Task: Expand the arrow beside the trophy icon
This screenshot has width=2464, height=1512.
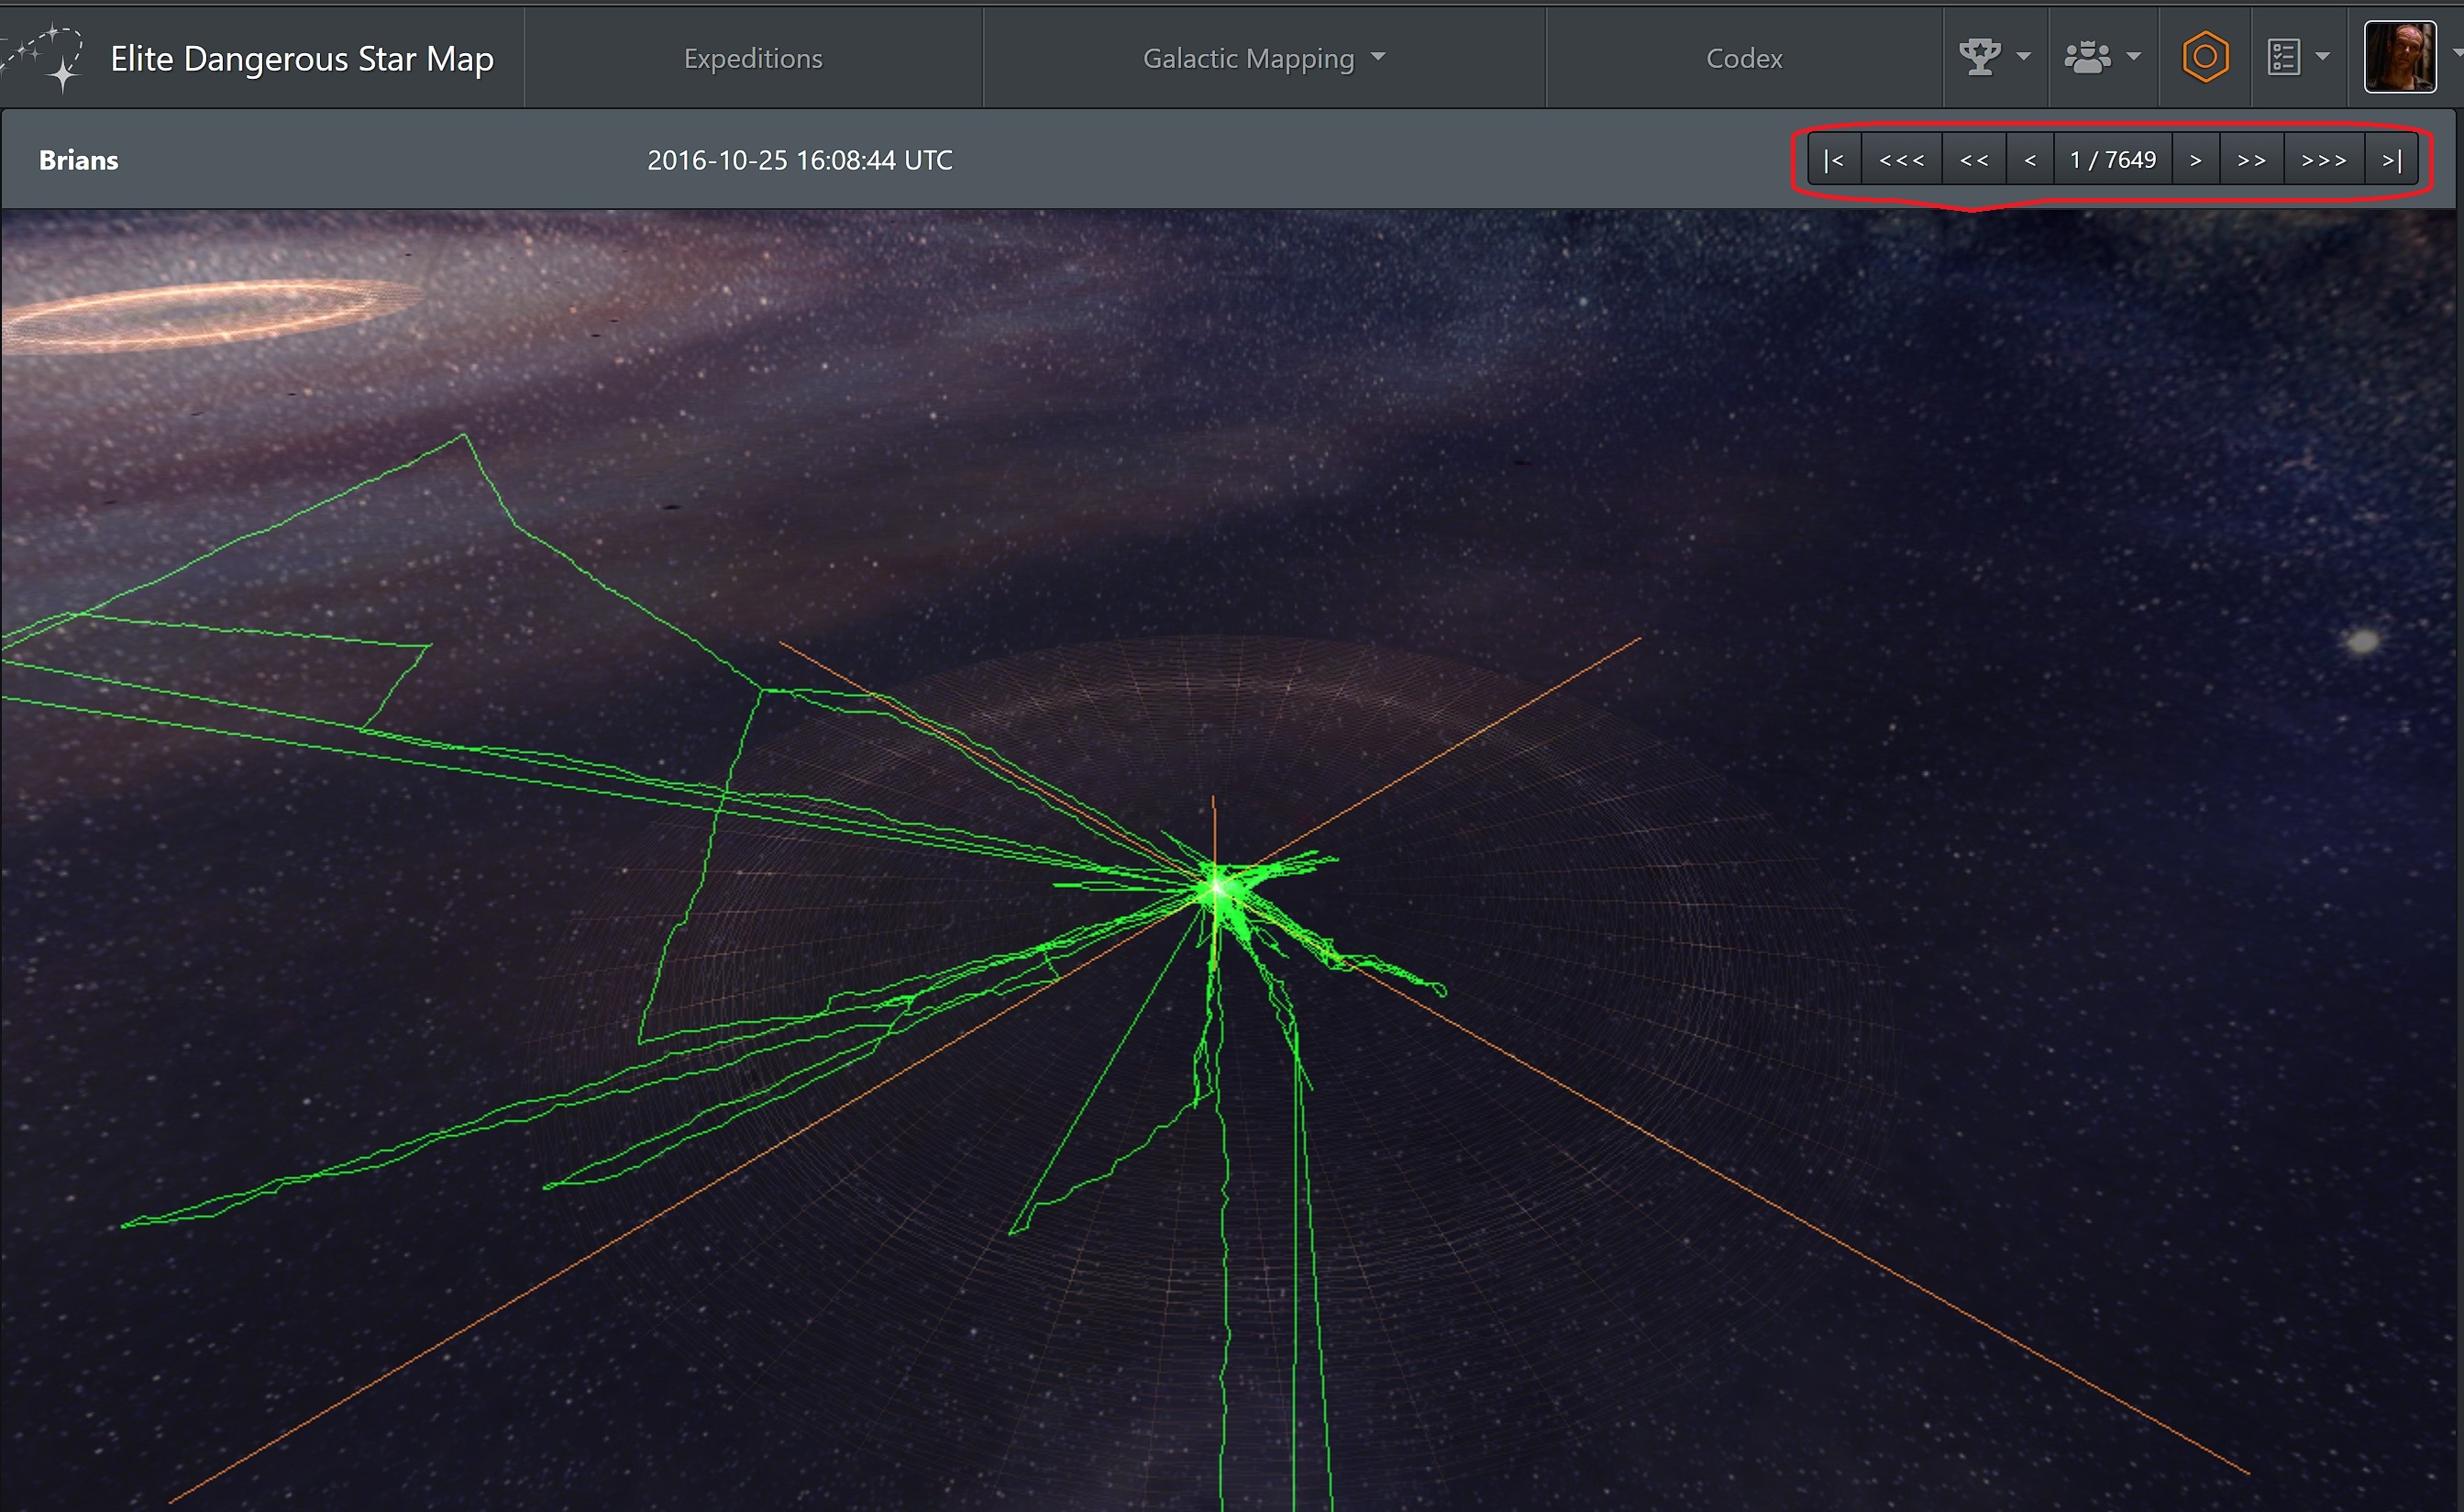Action: (2024, 57)
